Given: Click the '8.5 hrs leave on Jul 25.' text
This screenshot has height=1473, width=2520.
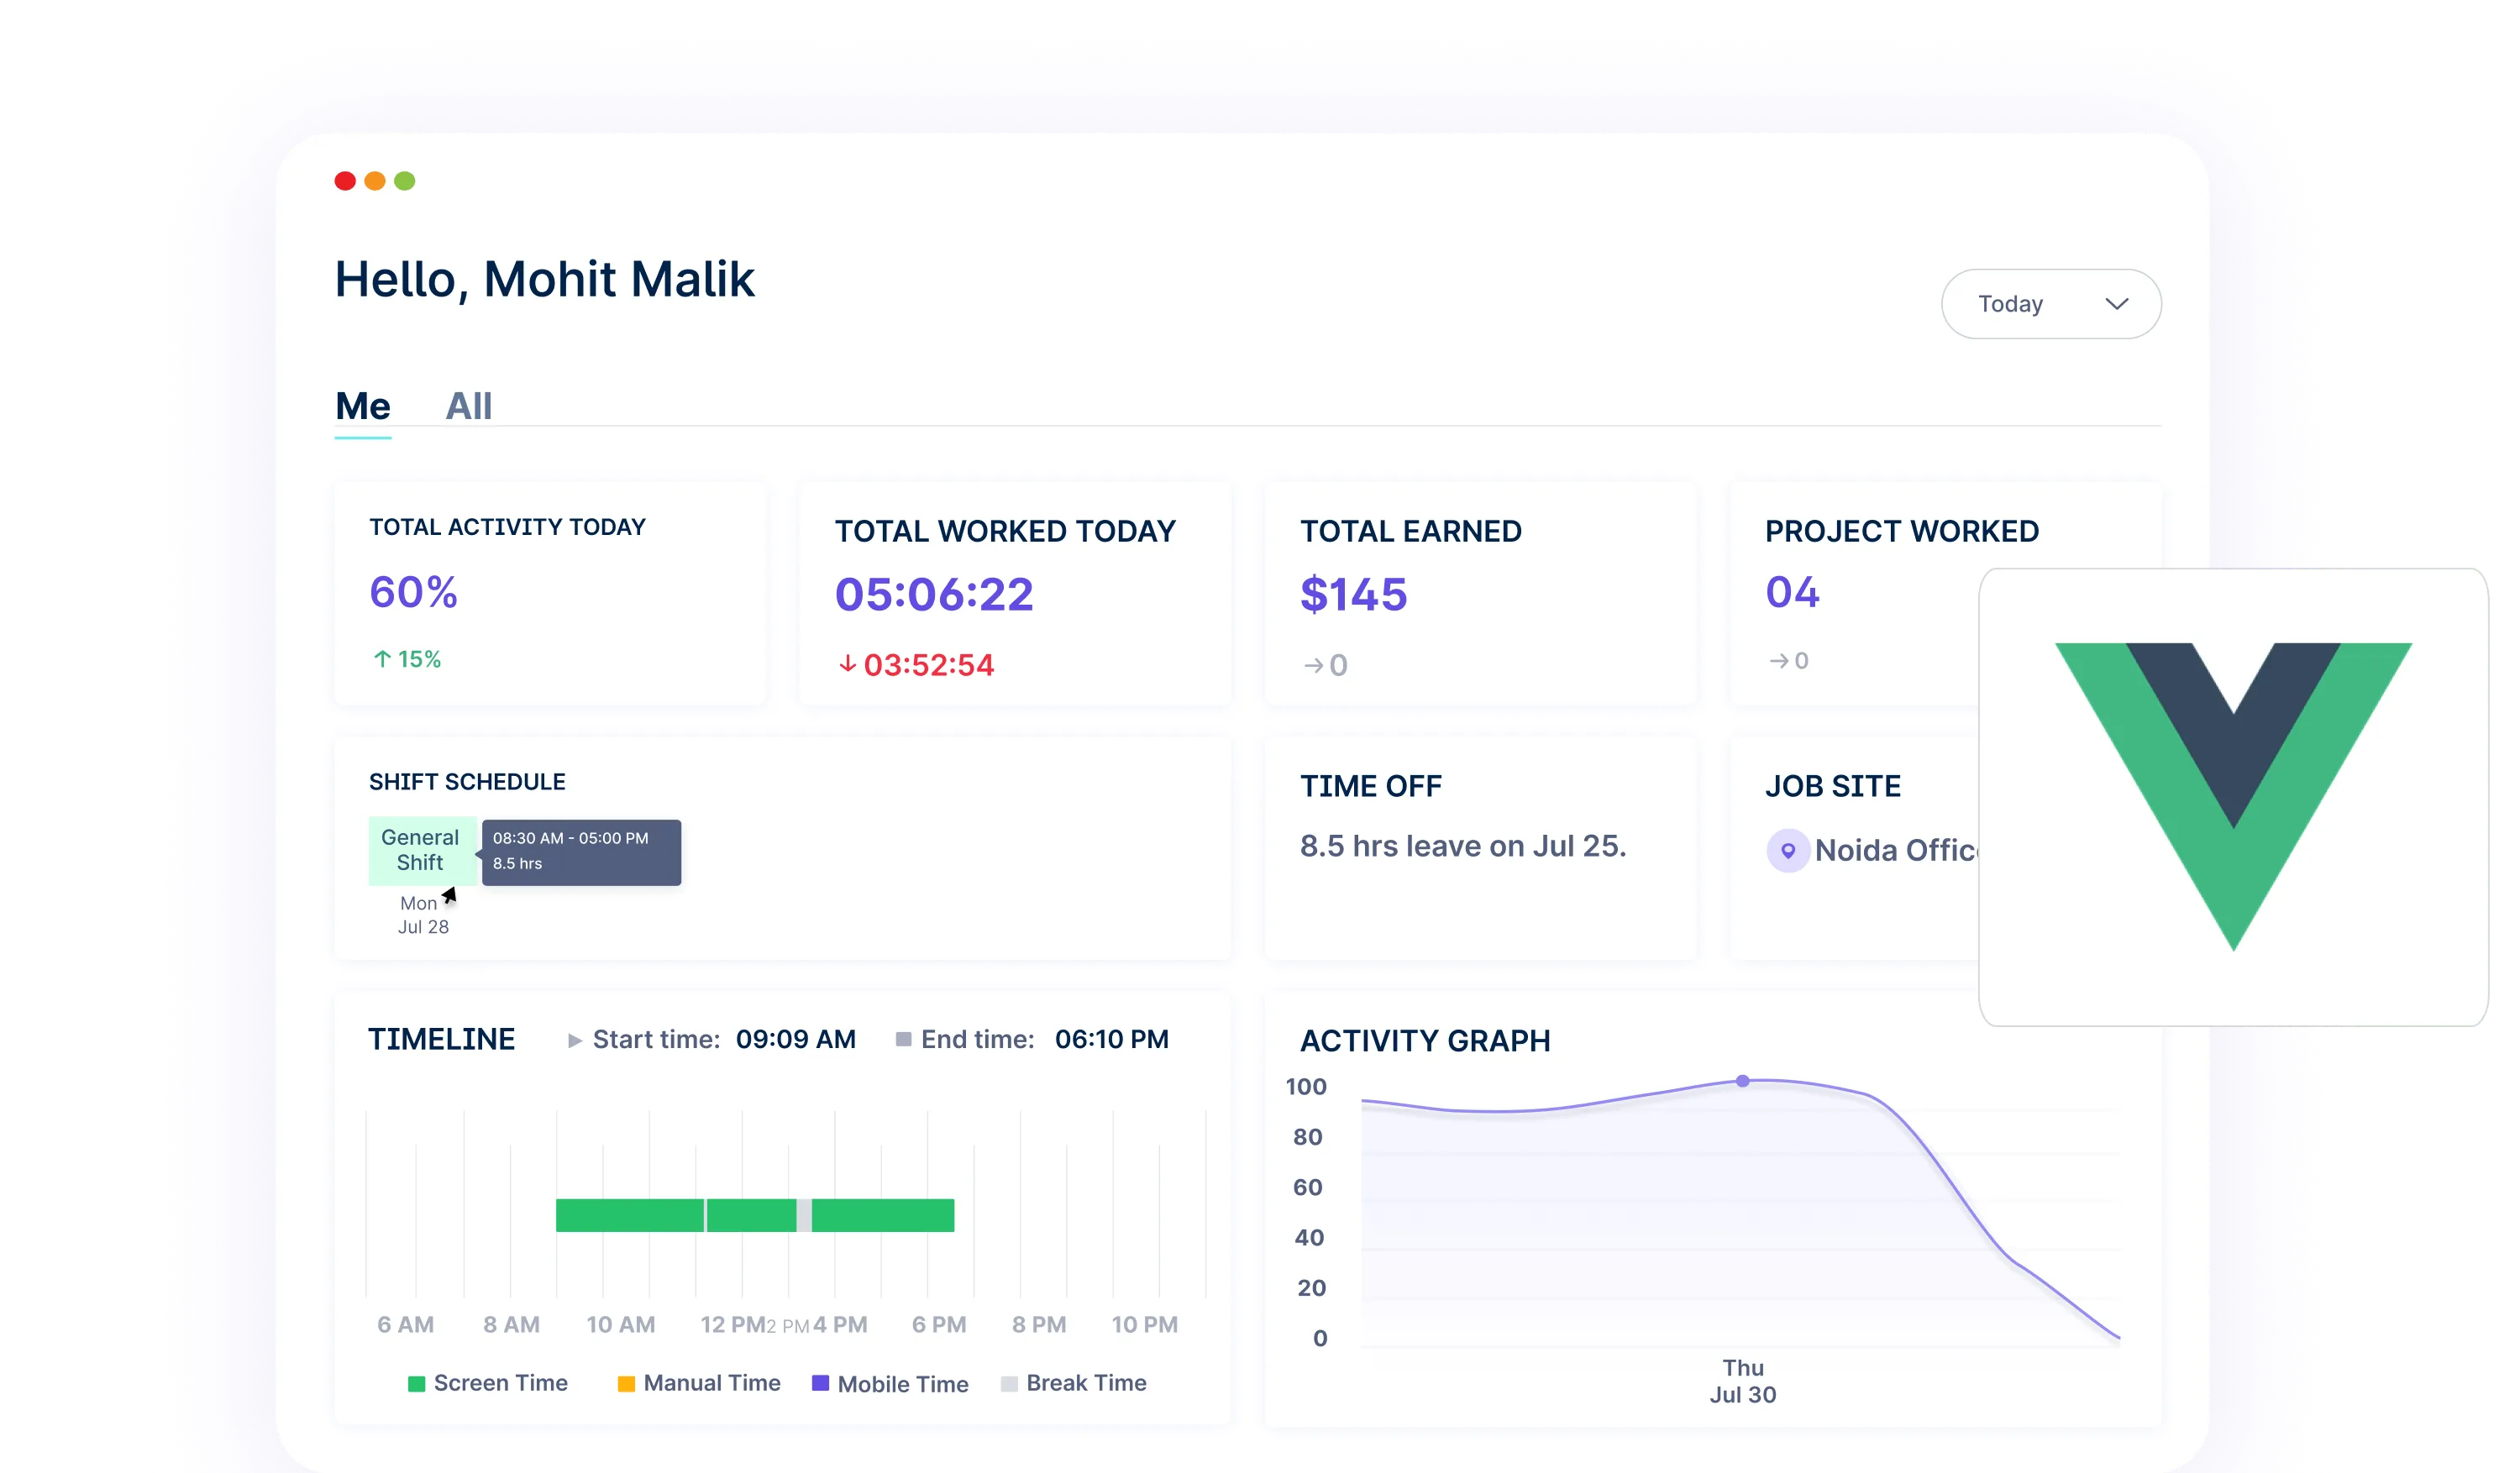Looking at the screenshot, I should click(1463, 846).
